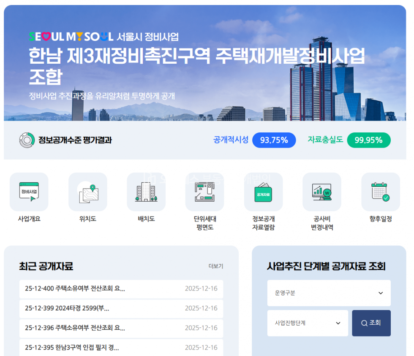Click the date on the 25-12-399 row
This screenshot has width=414, height=356.
pos(201,308)
